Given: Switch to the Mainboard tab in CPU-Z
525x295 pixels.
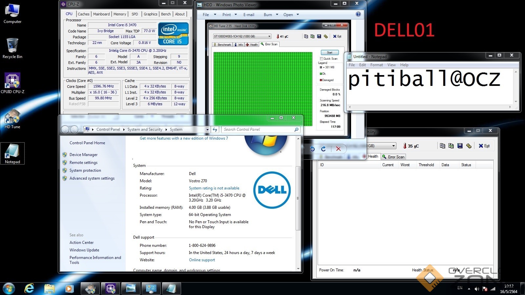Looking at the screenshot, I should coord(101,14).
